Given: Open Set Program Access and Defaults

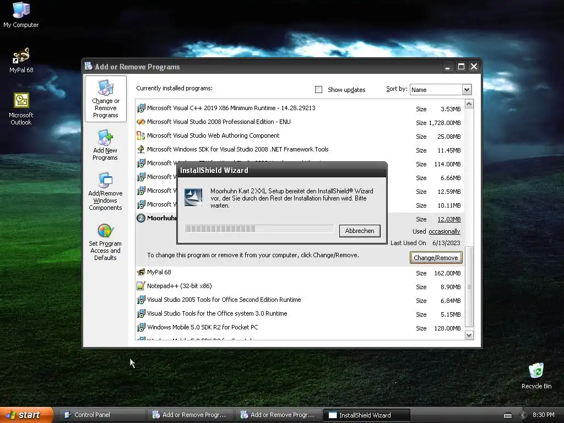Looking at the screenshot, I should [x=105, y=242].
